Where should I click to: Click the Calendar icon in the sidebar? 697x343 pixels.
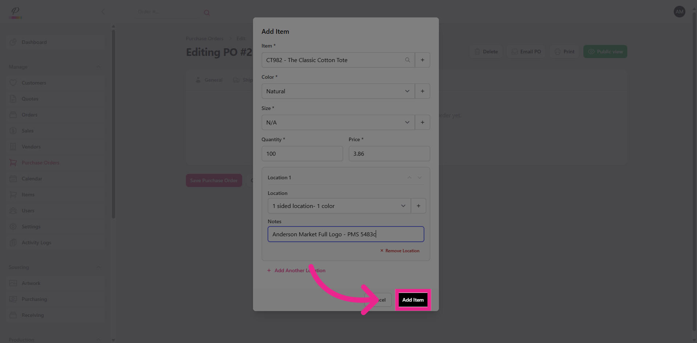pos(13,179)
